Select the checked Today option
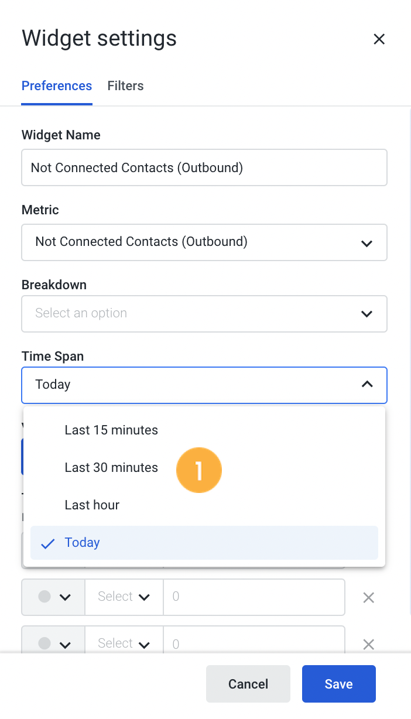 tap(204, 543)
